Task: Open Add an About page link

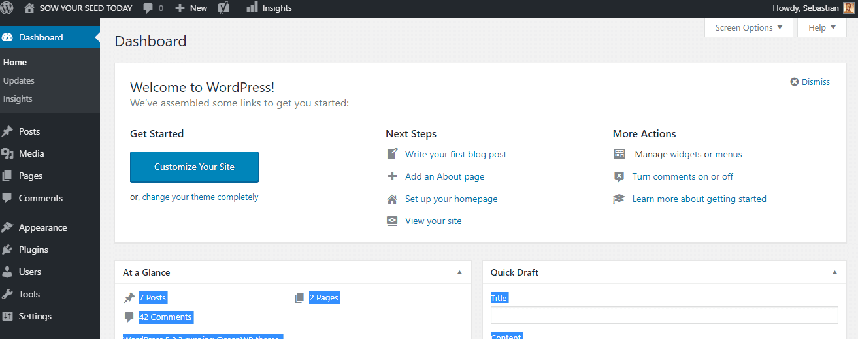Action: coord(444,176)
